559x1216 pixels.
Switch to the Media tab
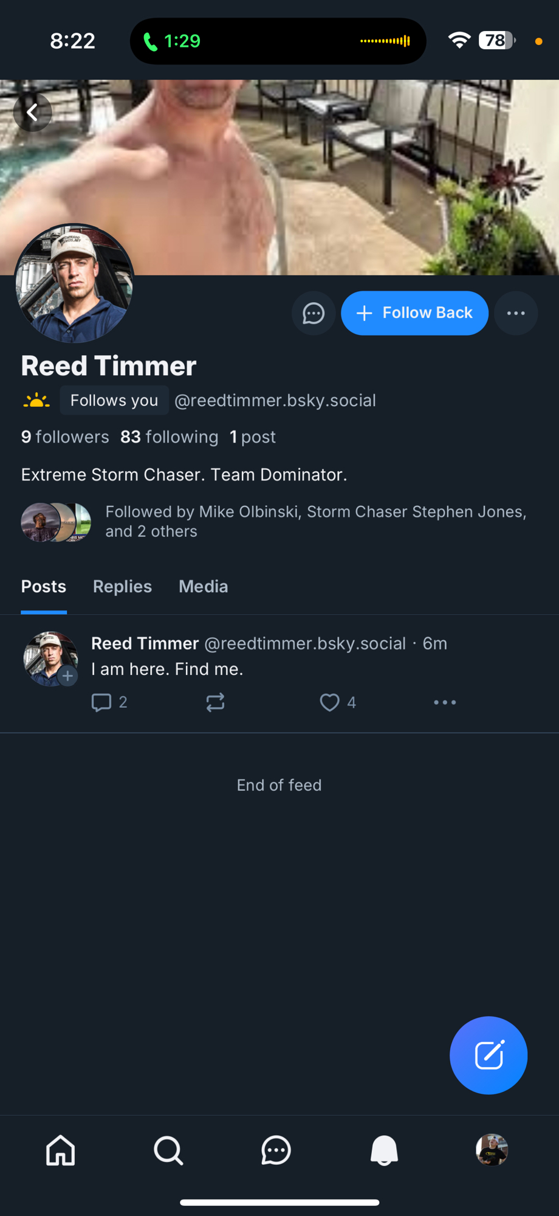[x=203, y=587]
